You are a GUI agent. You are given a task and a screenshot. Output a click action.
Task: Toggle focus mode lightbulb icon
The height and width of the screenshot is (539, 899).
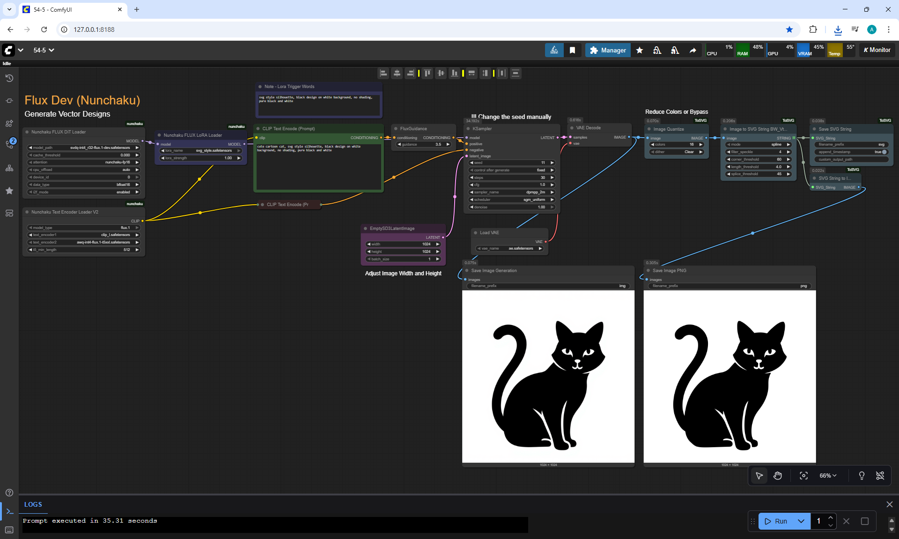[862, 476]
